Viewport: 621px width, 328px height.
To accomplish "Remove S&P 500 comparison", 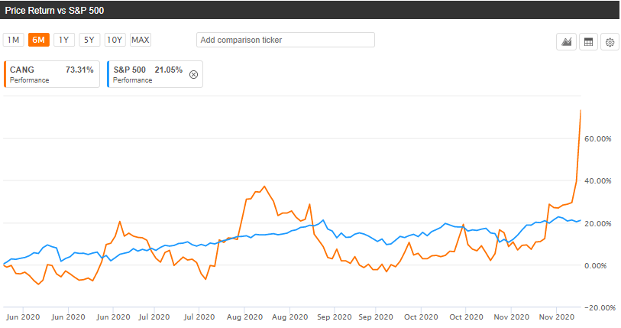I will tap(193, 74).
